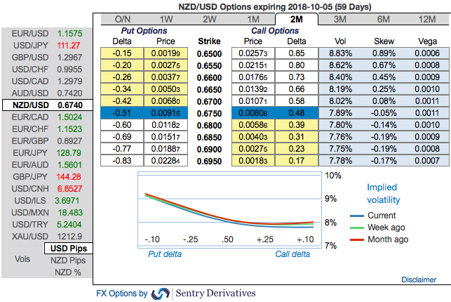The width and height of the screenshot is (451, 302).
Task: Choose the 12M expiry tab
Action: coord(426,19)
